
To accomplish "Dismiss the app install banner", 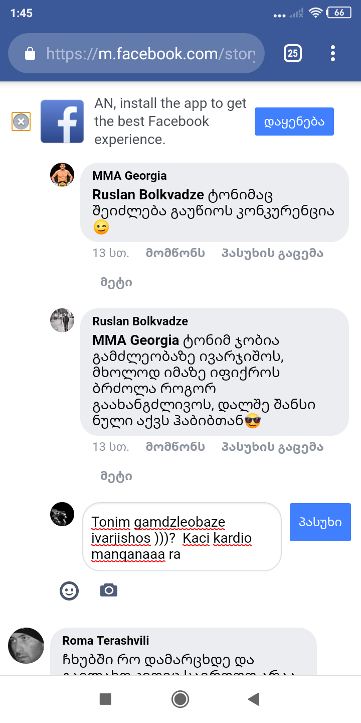I will point(21,121).
